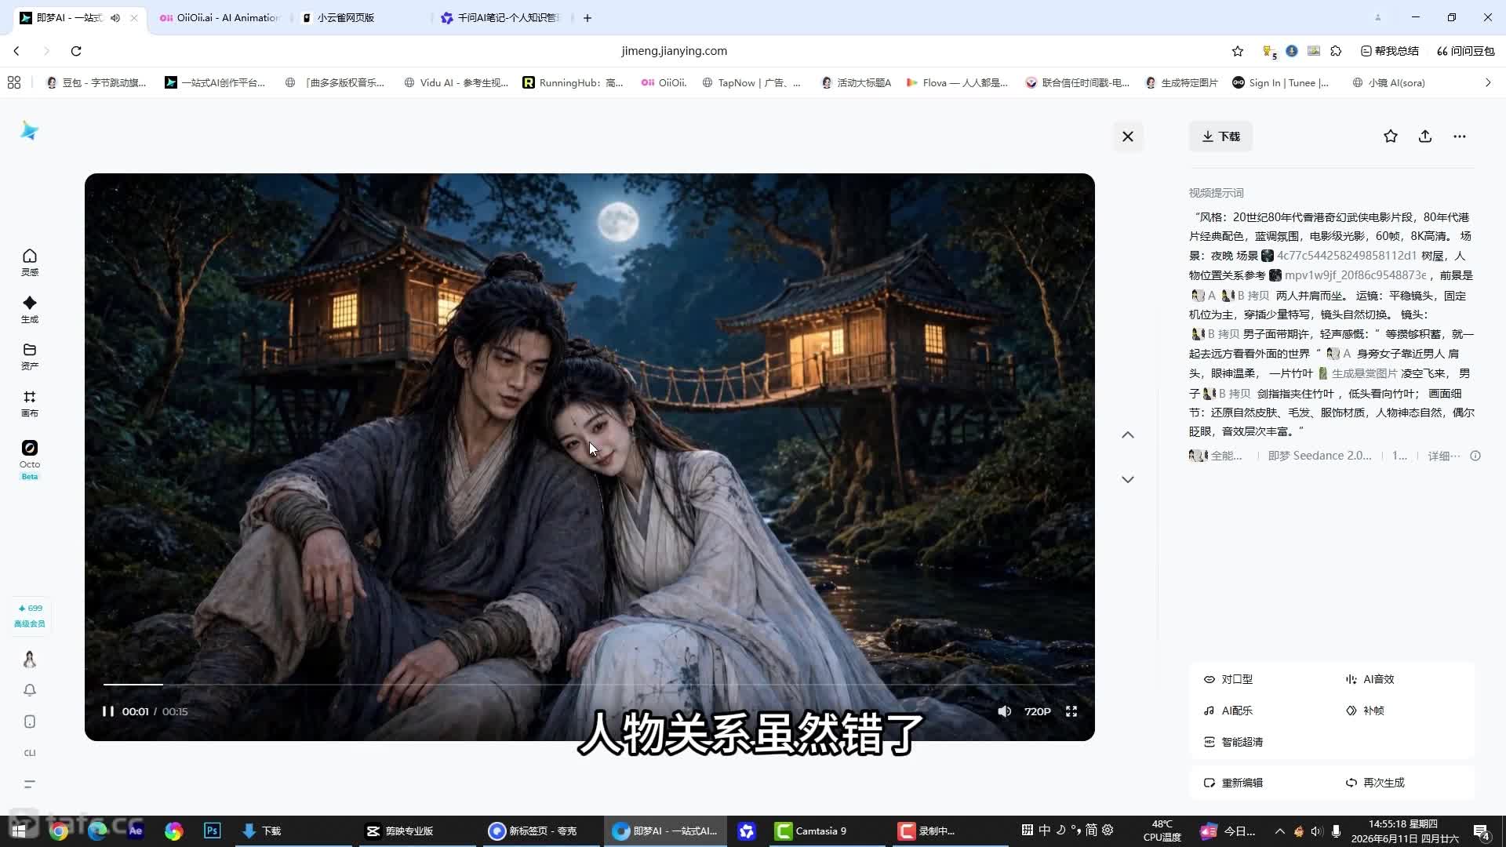Viewport: 1506px width, 847px height.
Task: Click the share upload icon
Action: [x=1425, y=136]
